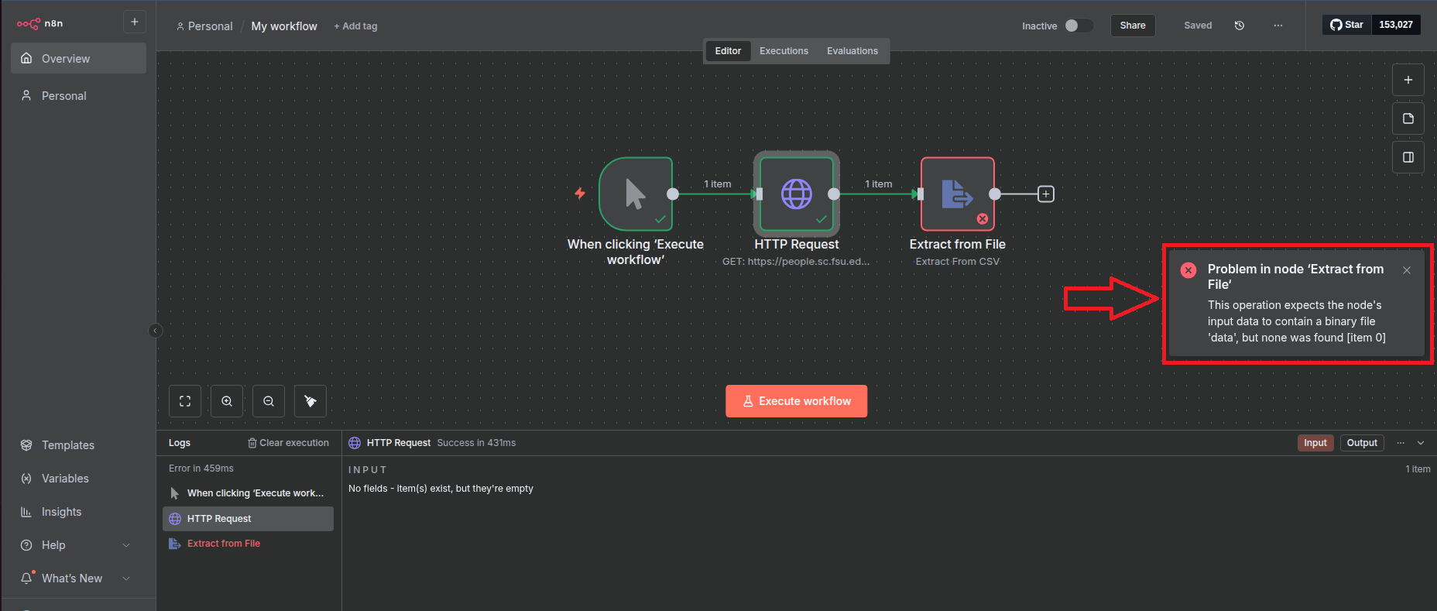Click the tidy up nodes icon
1437x611 pixels.
pyautogui.click(x=310, y=401)
